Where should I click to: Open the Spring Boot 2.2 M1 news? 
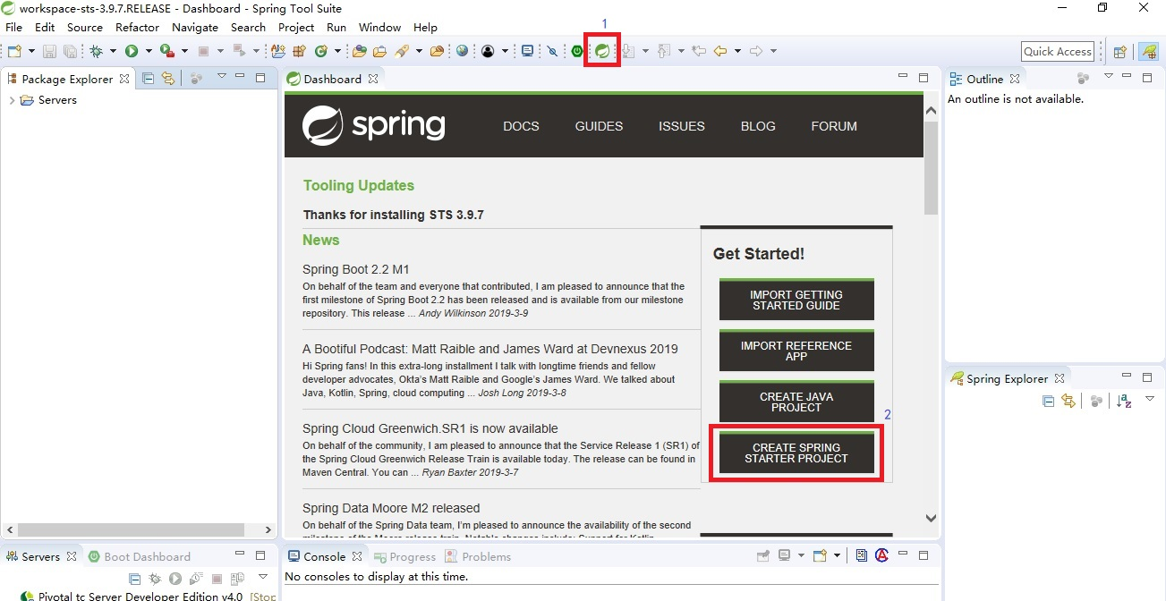[x=356, y=269]
